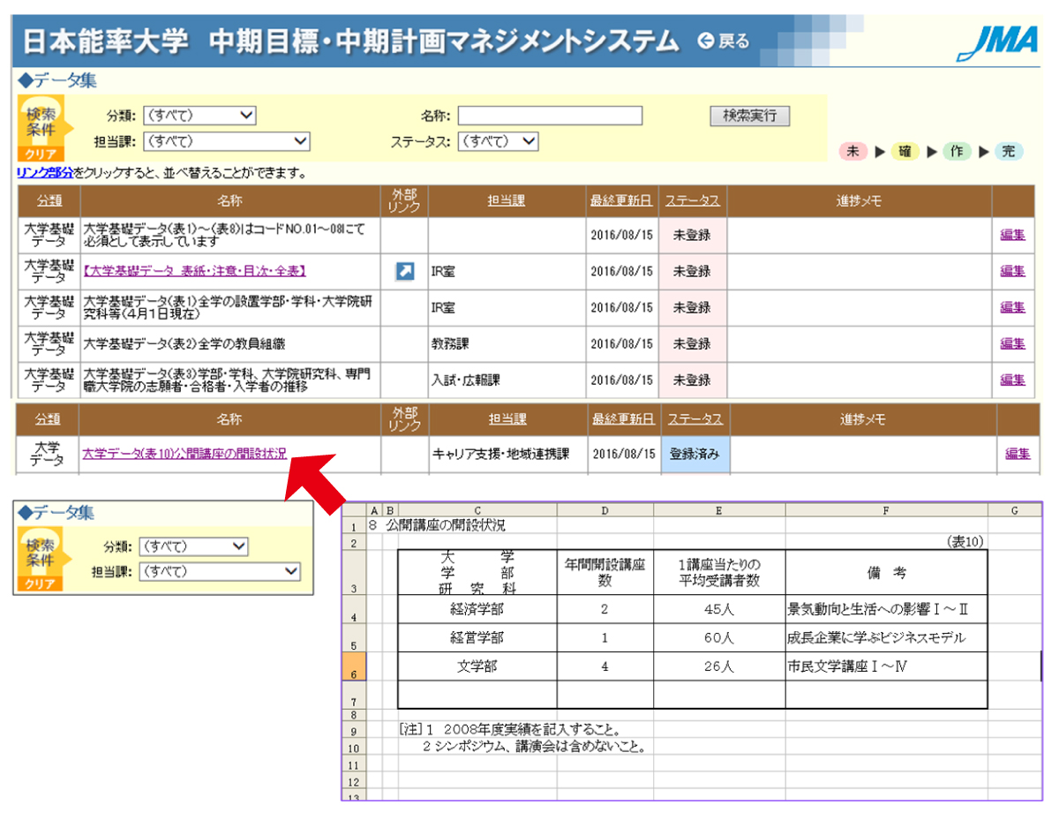Click the JMA logo in the header
Viewport: 1059px width, 813px height.
[x=997, y=41]
